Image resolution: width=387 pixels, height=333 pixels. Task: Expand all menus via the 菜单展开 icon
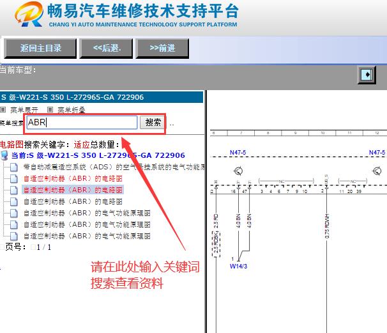coord(3,109)
